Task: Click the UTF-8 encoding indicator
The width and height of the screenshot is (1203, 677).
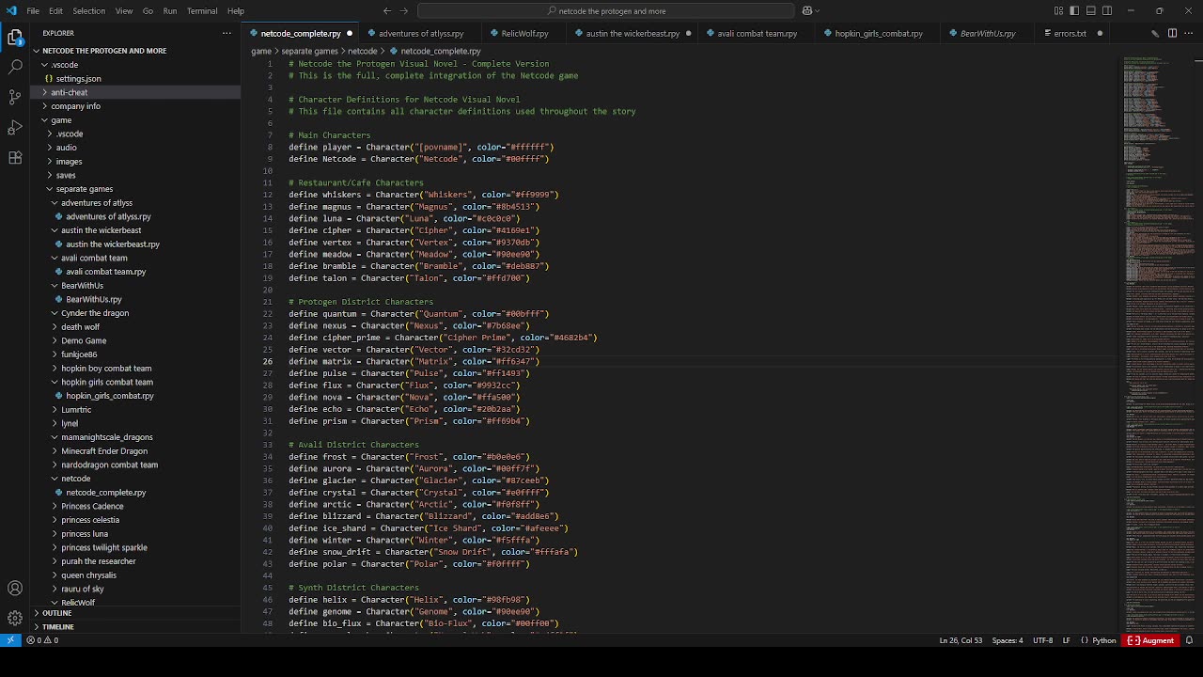Action: click(1042, 640)
